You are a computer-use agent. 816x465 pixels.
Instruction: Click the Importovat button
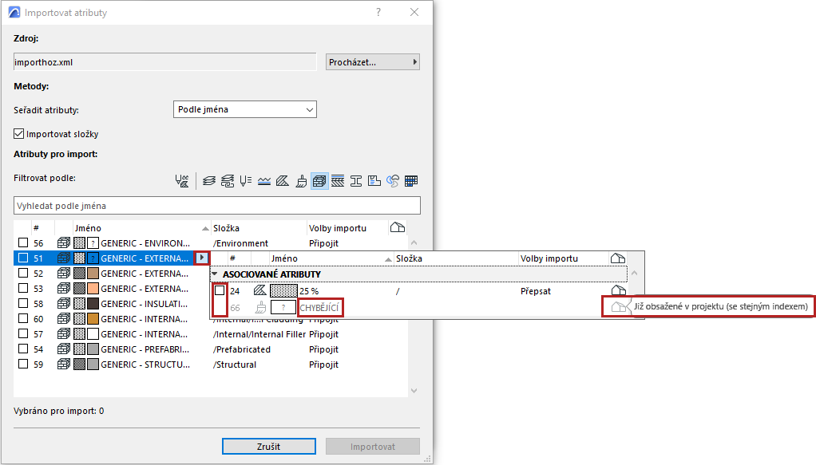click(373, 447)
